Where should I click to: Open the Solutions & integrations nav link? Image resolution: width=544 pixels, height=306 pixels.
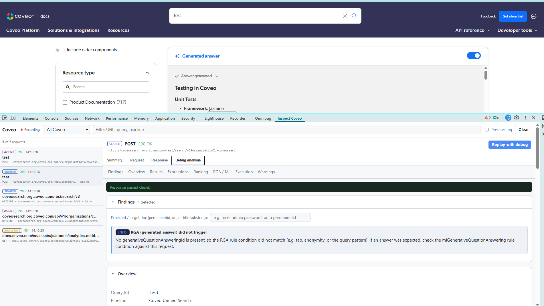[74, 30]
